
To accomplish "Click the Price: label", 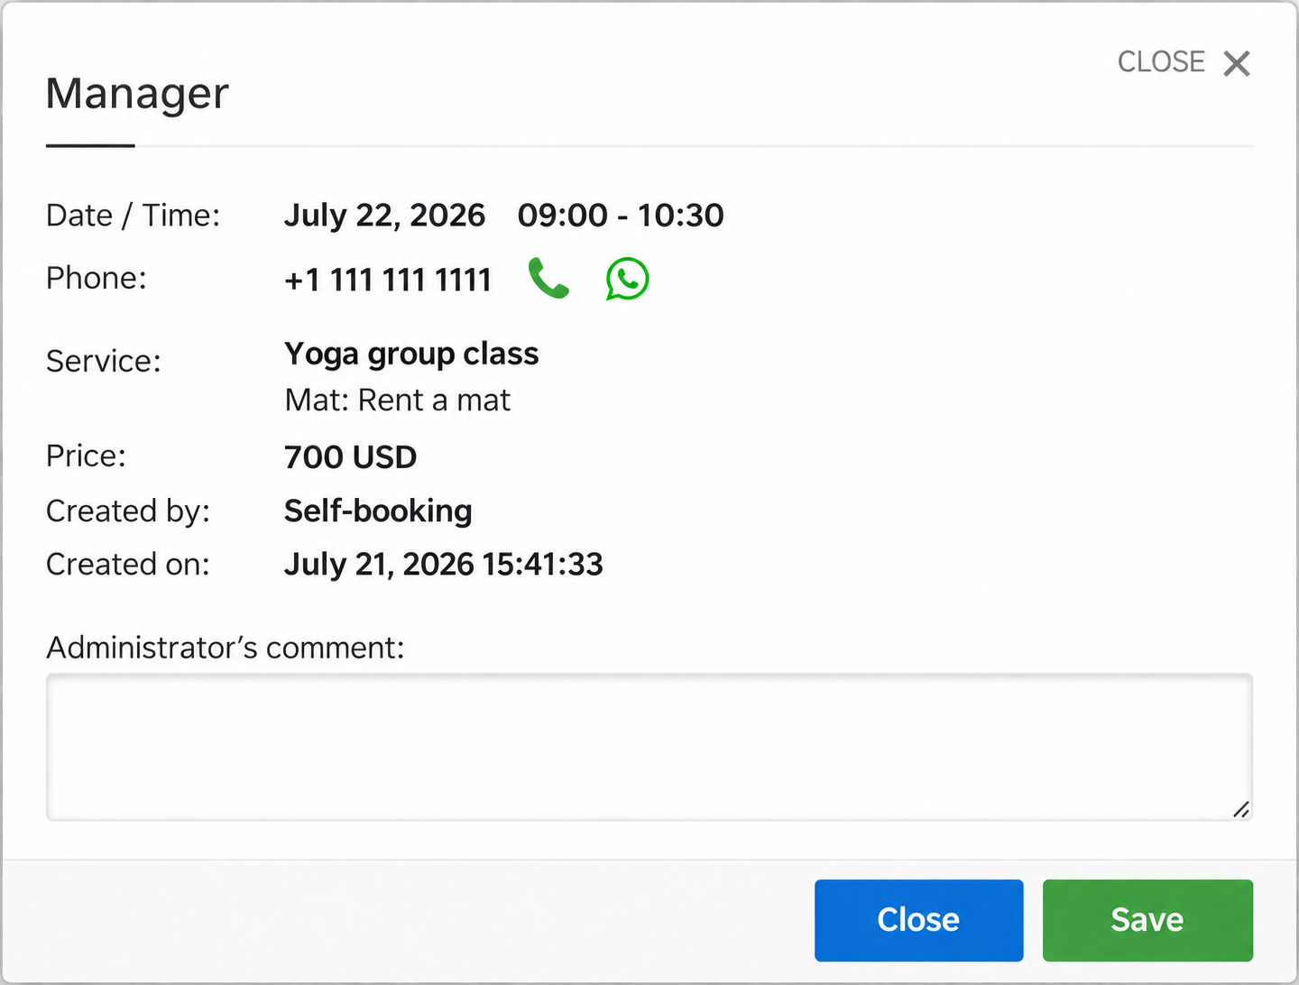I will (x=86, y=456).
